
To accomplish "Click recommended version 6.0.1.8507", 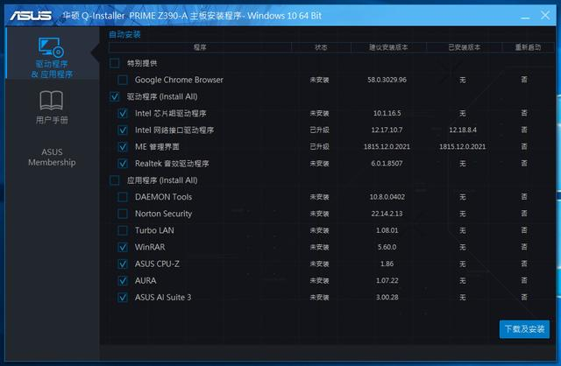I will (387, 164).
